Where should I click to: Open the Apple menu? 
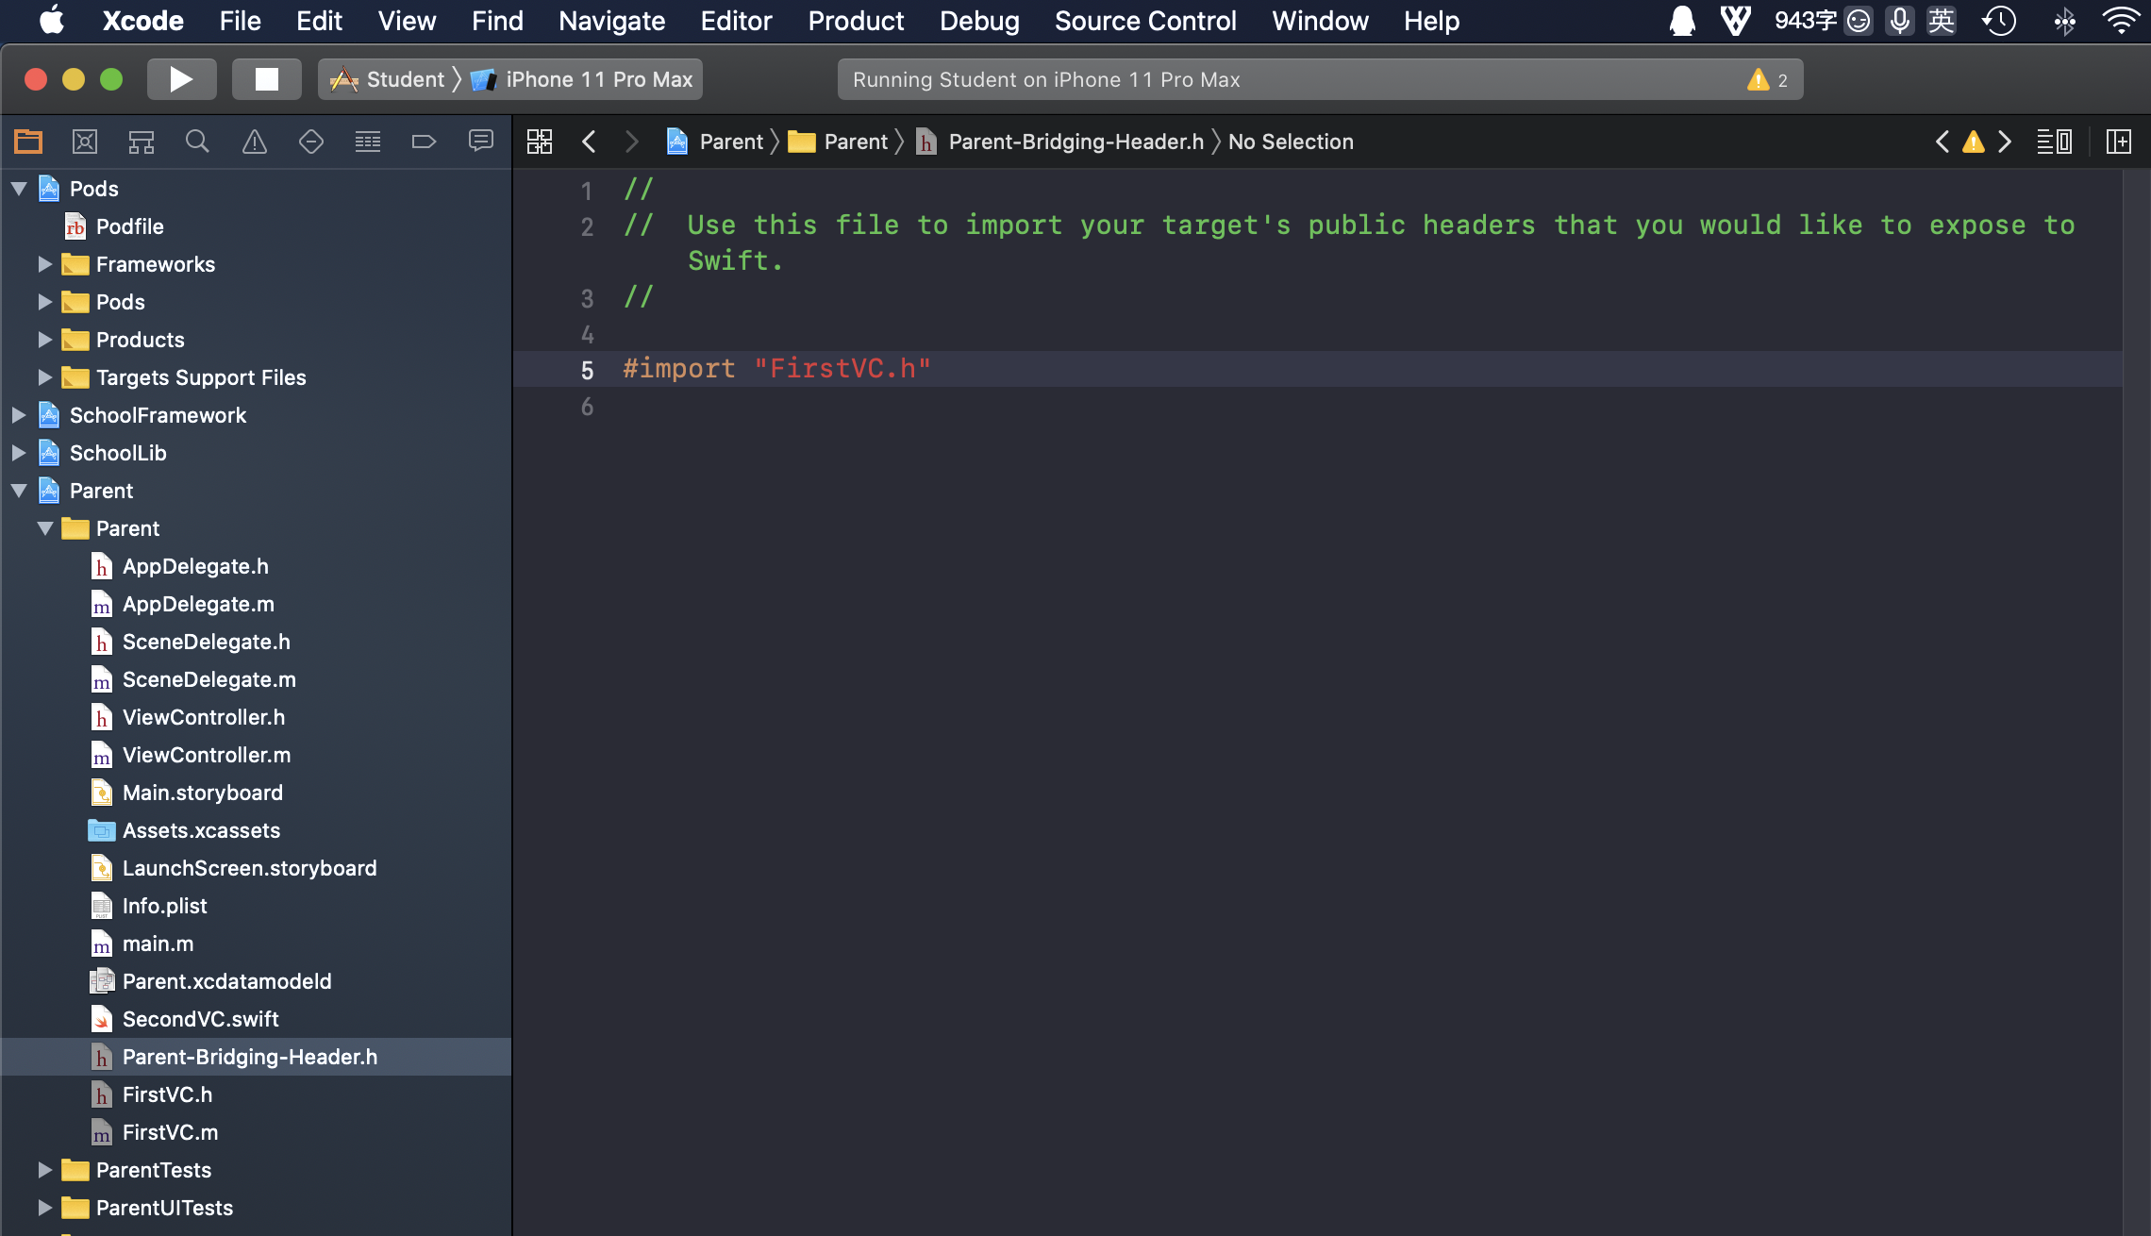tap(52, 21)
